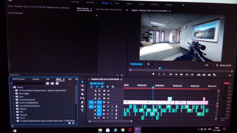Image resolution: width=237 pixels, height=133 pixels.
Task: Switch to Color workspace
Action: click(117, 3)
